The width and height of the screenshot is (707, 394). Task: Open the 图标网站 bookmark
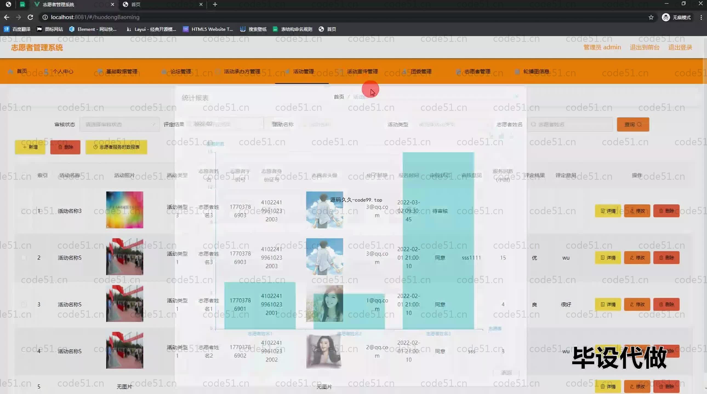pos(50,29)
